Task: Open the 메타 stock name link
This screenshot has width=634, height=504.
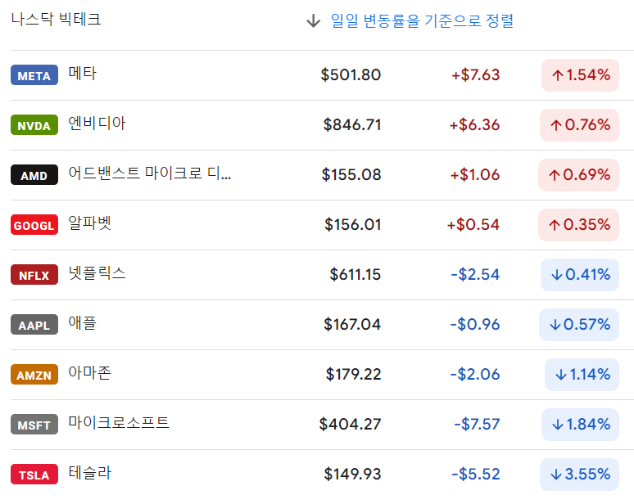Action: (x=82, y=74)
